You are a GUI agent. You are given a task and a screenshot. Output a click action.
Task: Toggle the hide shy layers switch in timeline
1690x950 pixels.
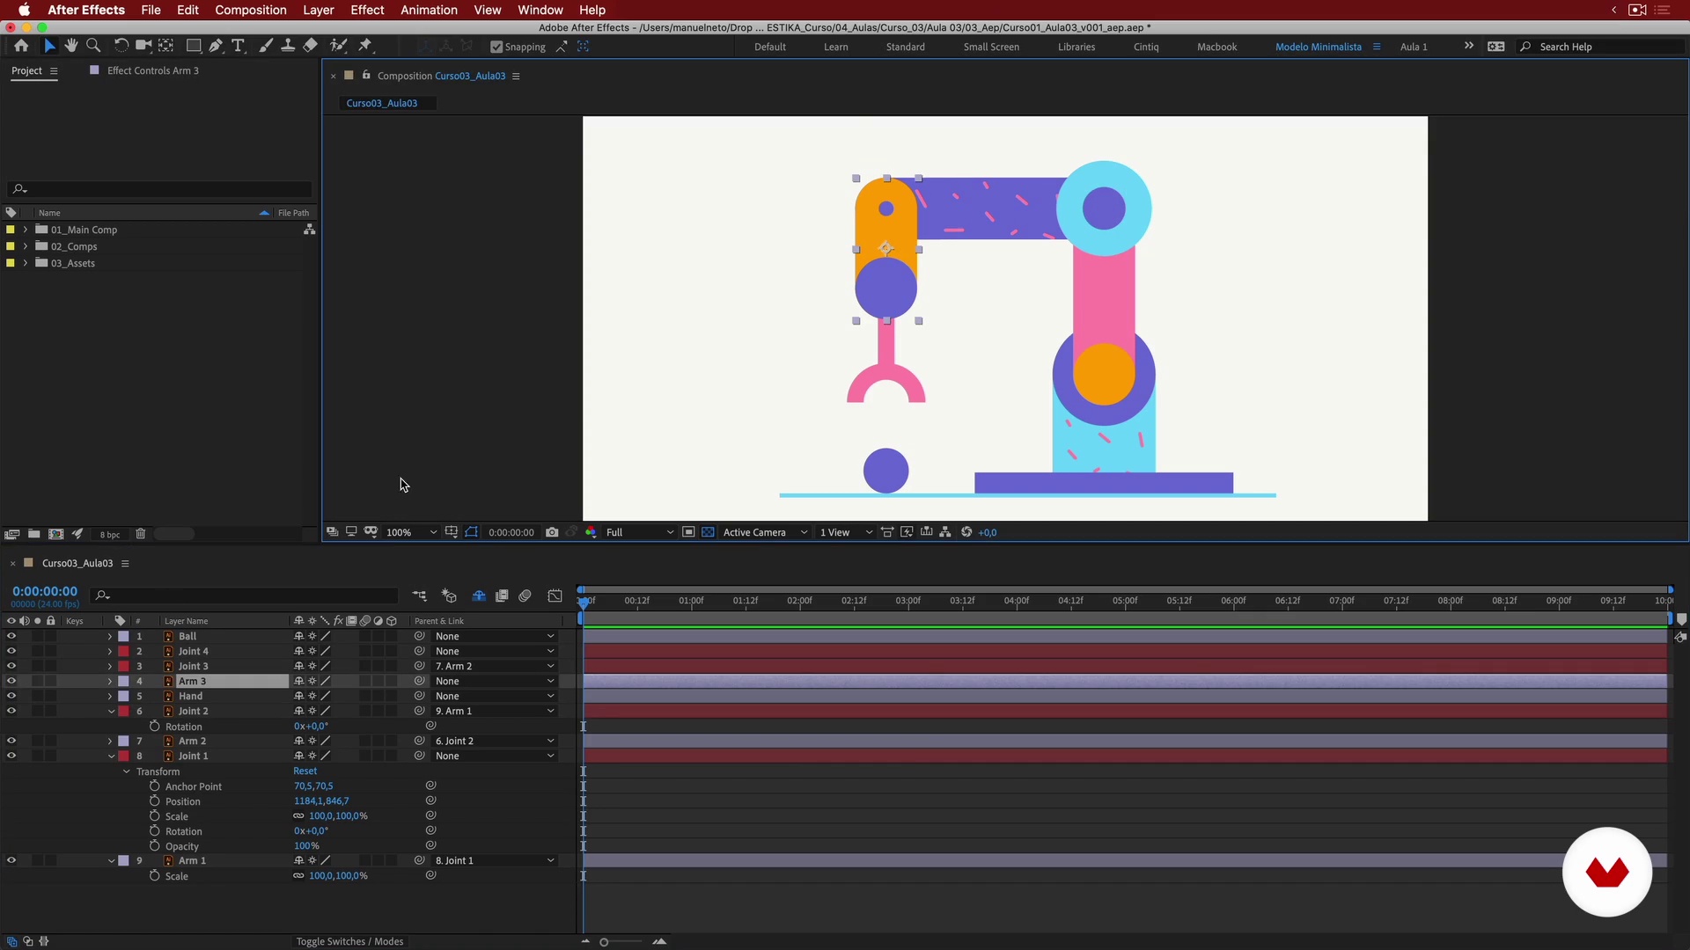(479, 596)
